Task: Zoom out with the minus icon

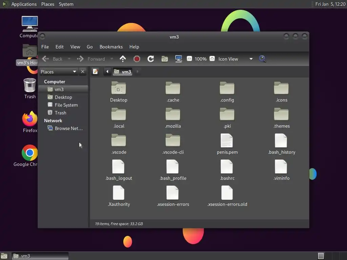Action: (189, 59)
